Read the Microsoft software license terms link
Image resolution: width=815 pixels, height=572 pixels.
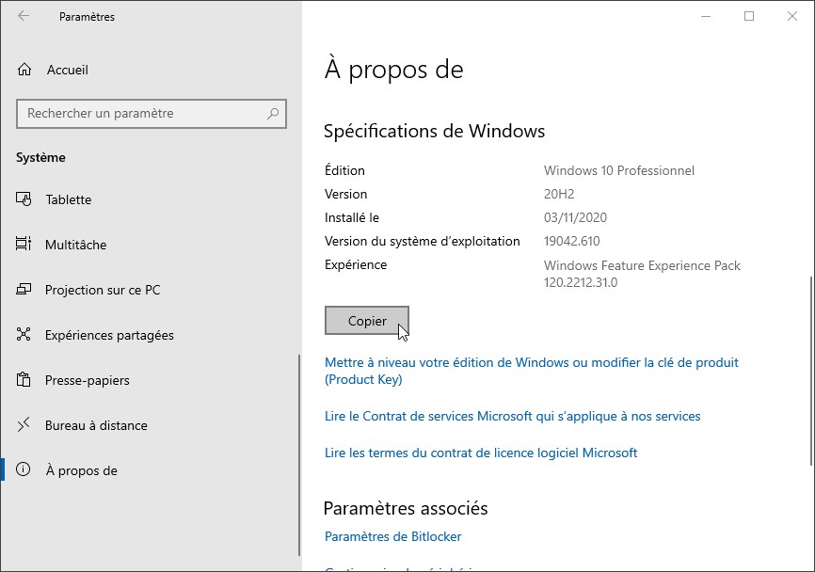[481, 453]
